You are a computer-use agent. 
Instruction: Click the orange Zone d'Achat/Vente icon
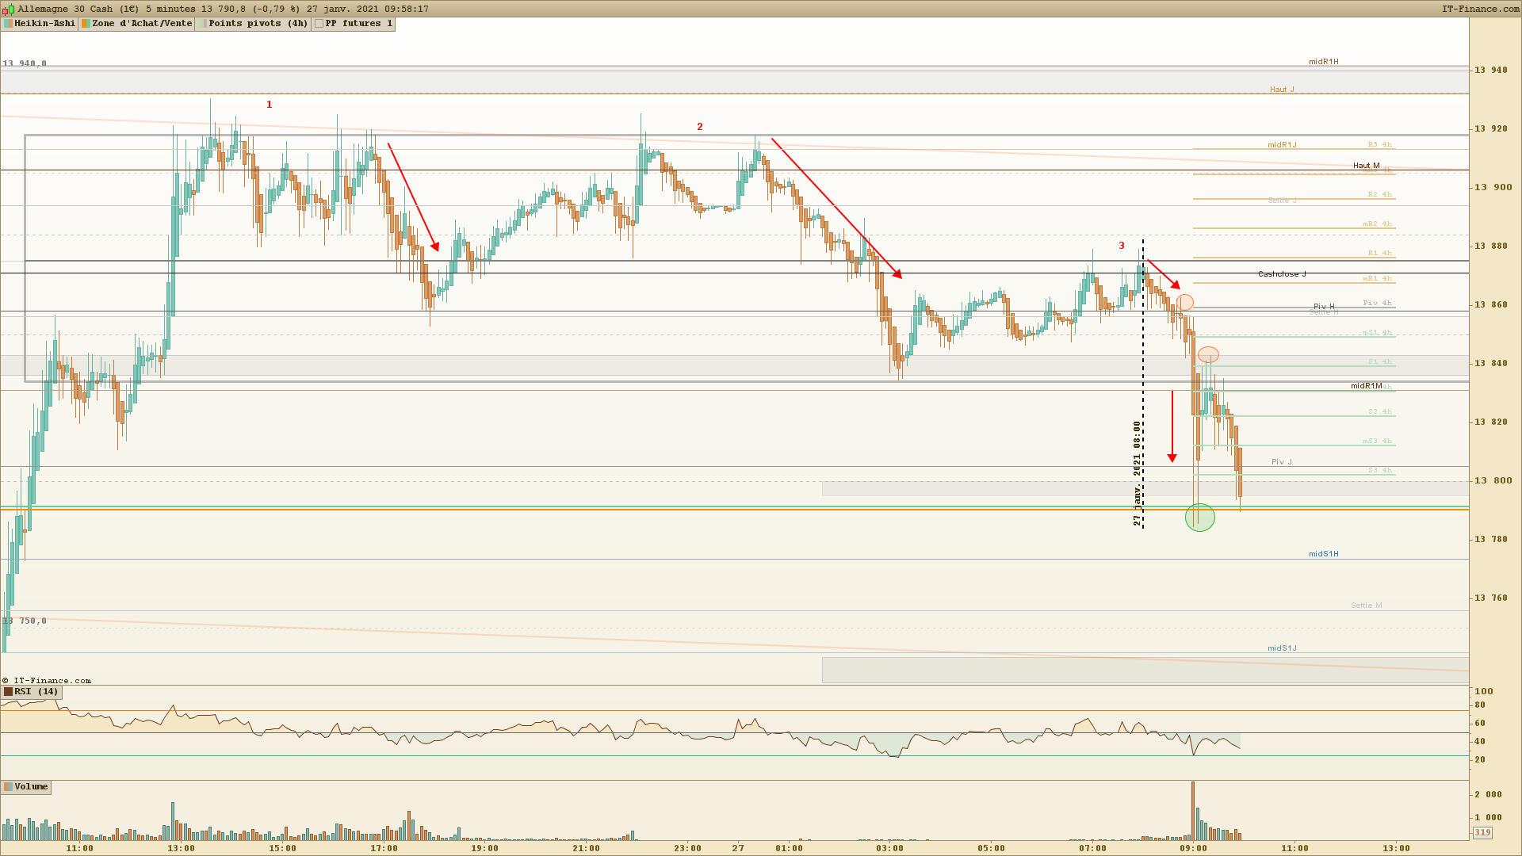[86, 24]
